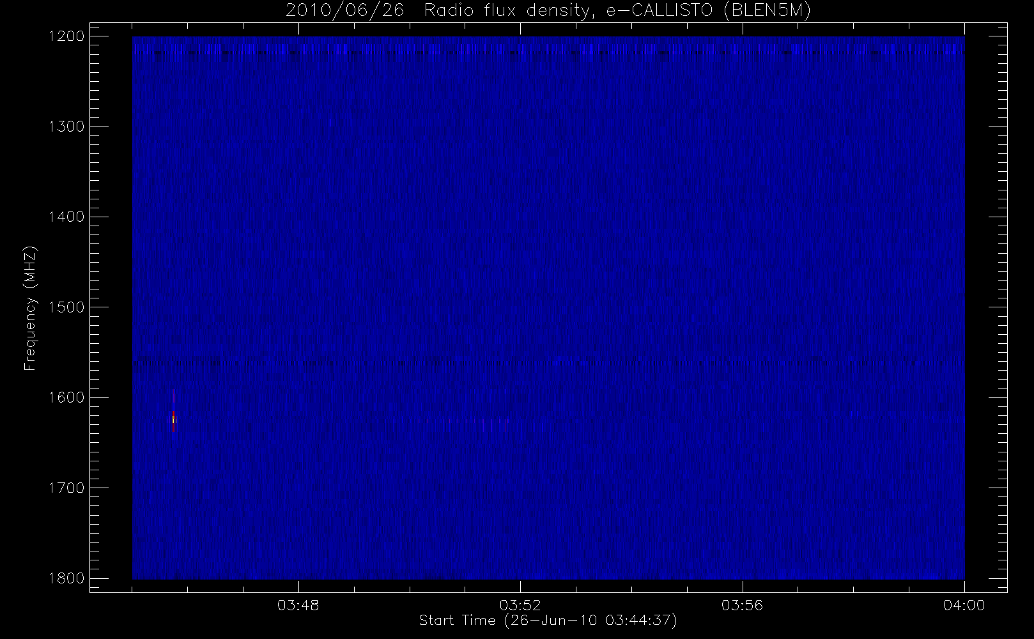The image size is (1034, 639).
Task: Click the Frequency (MHZ) axis title
Action: point(31,307)
